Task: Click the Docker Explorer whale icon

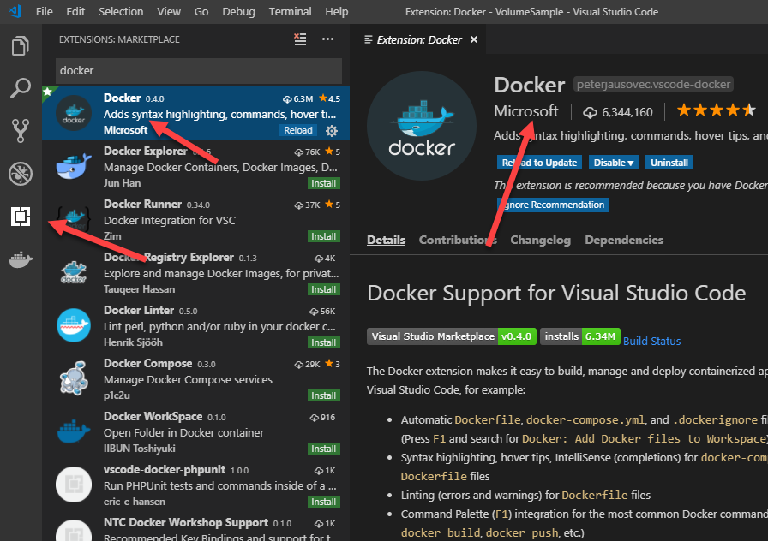Action: pyautogui.click(x=74, y=166)
